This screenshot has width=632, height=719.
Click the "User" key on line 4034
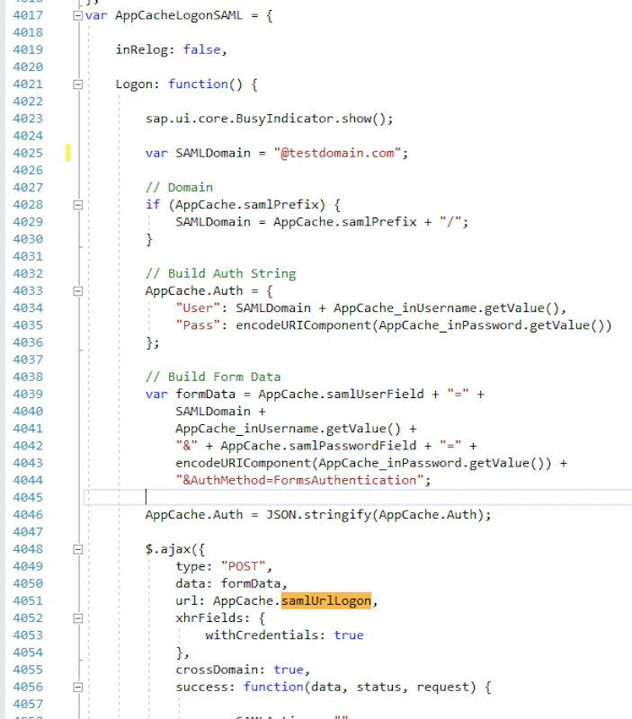(198, 308)
